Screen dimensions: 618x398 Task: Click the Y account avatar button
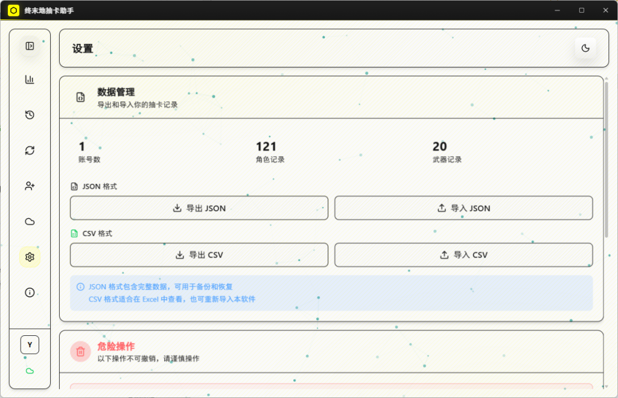click(30, 344)
